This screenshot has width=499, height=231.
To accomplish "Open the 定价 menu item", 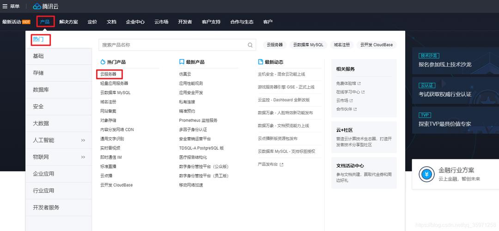I will pyautogui.click(x=92, y=22).
